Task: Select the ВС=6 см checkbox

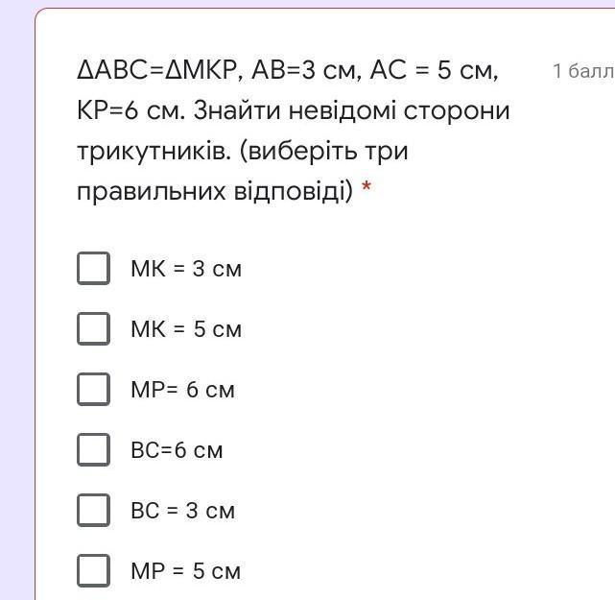Action: coord(93,450)
